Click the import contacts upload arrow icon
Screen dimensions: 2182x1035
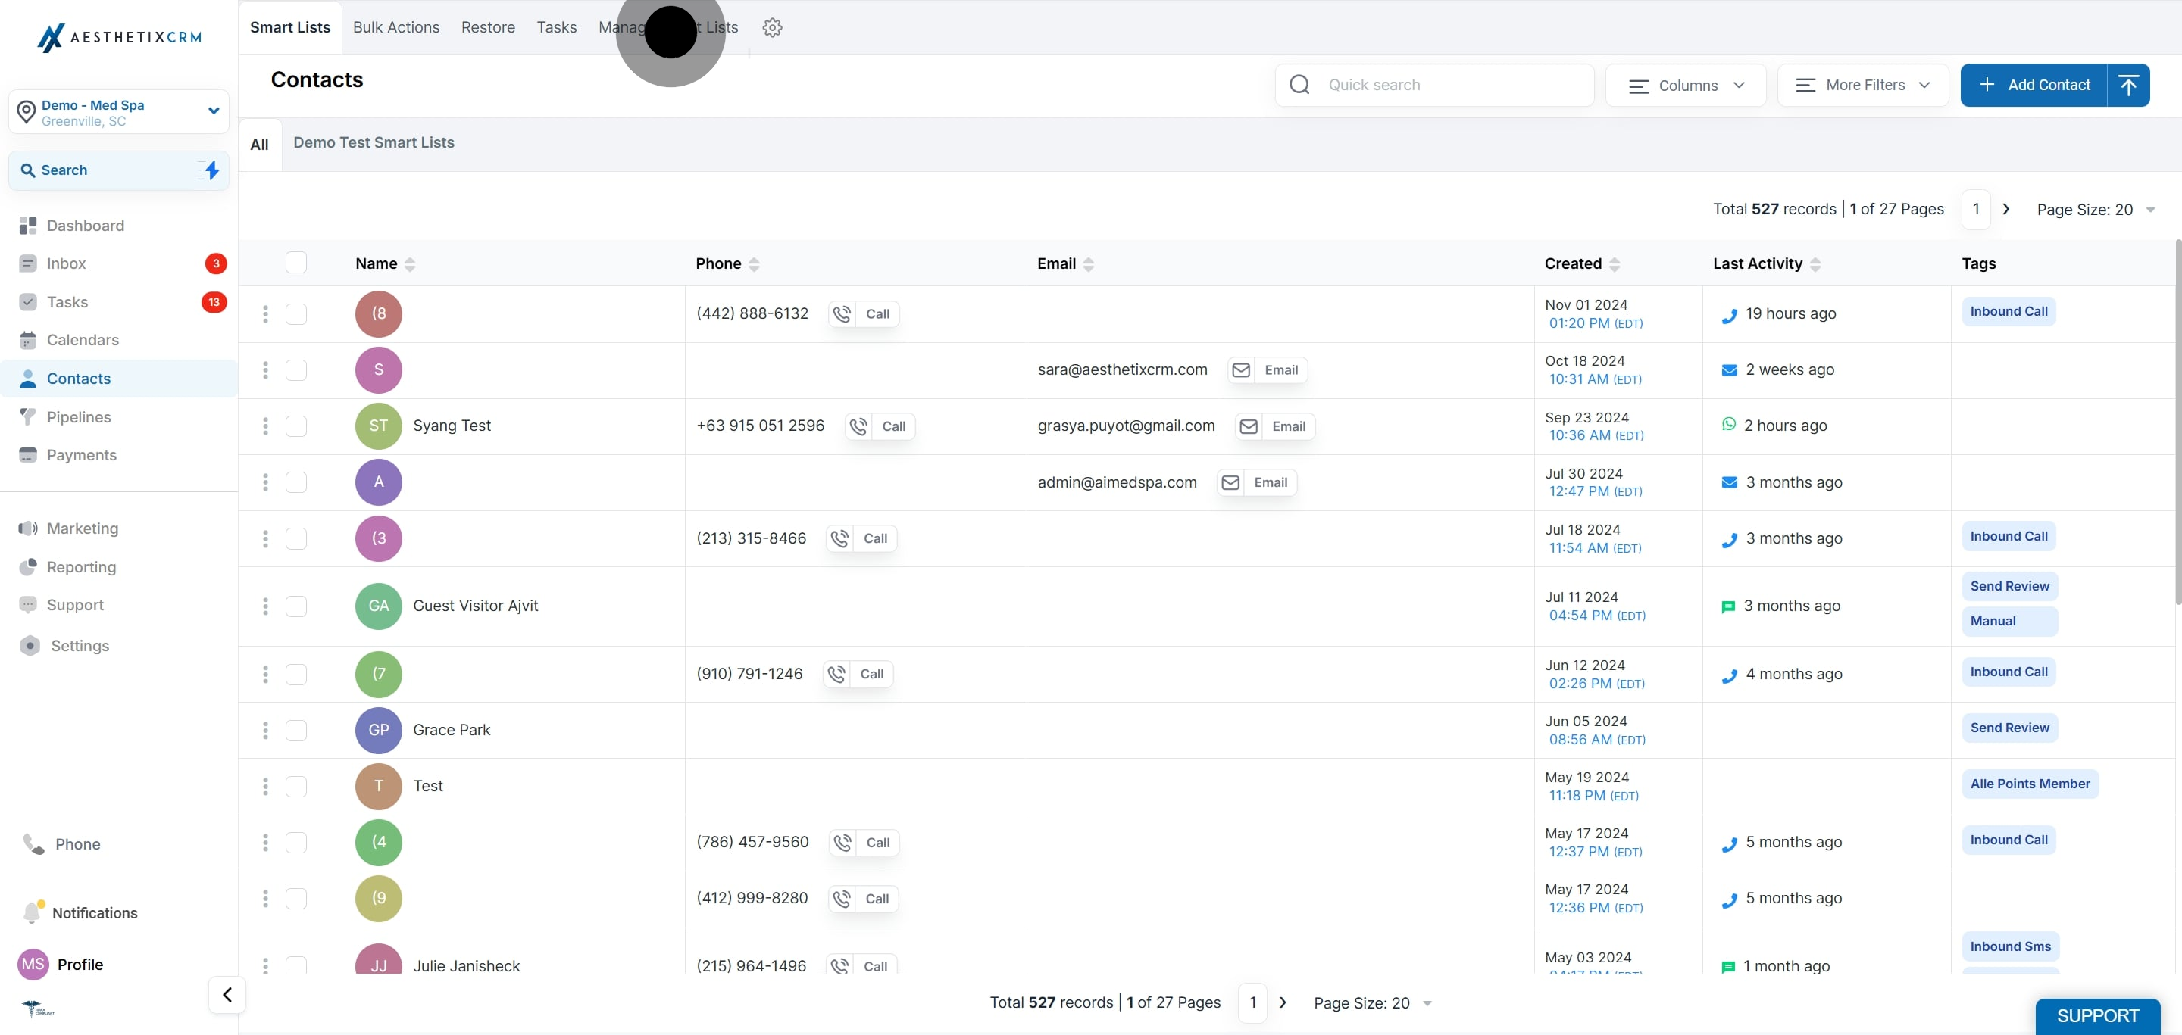(x=2127, y=85)
